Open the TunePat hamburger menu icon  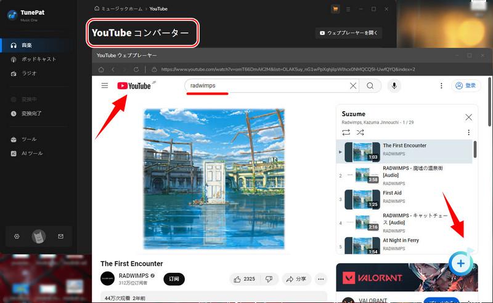pyautogui.click(x=348, y=9)
